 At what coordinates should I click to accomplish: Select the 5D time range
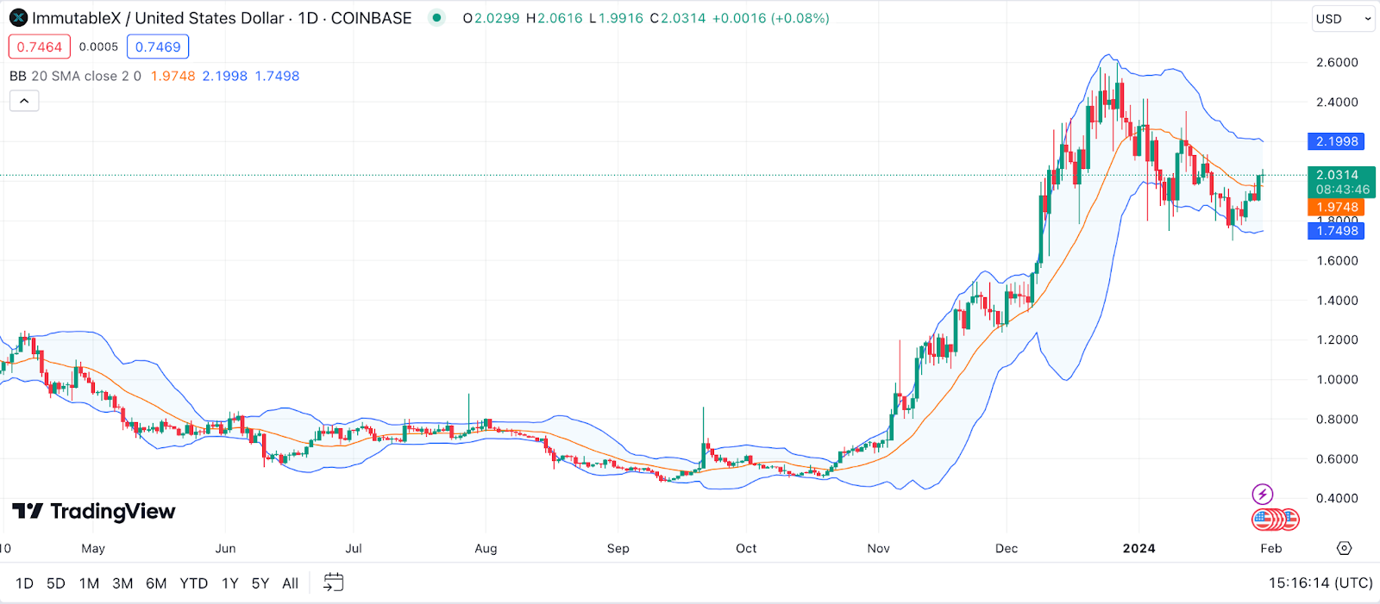[56, 583]
